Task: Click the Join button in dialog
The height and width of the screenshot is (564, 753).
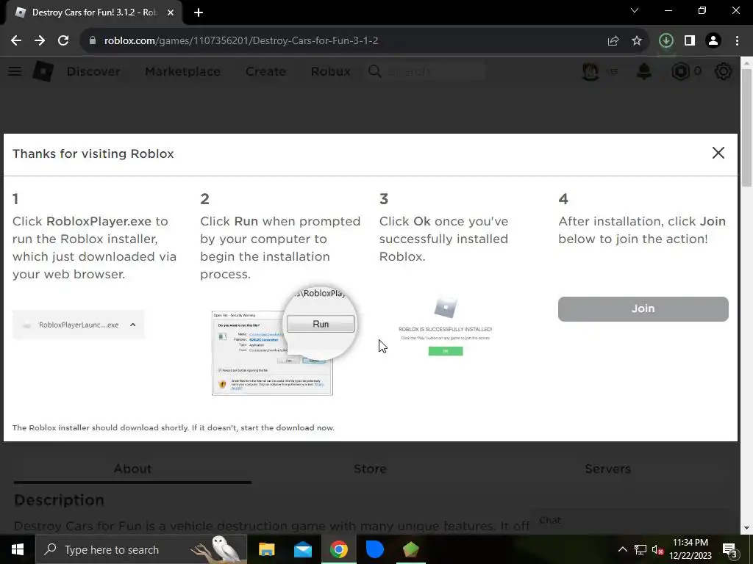Action: 643,309
